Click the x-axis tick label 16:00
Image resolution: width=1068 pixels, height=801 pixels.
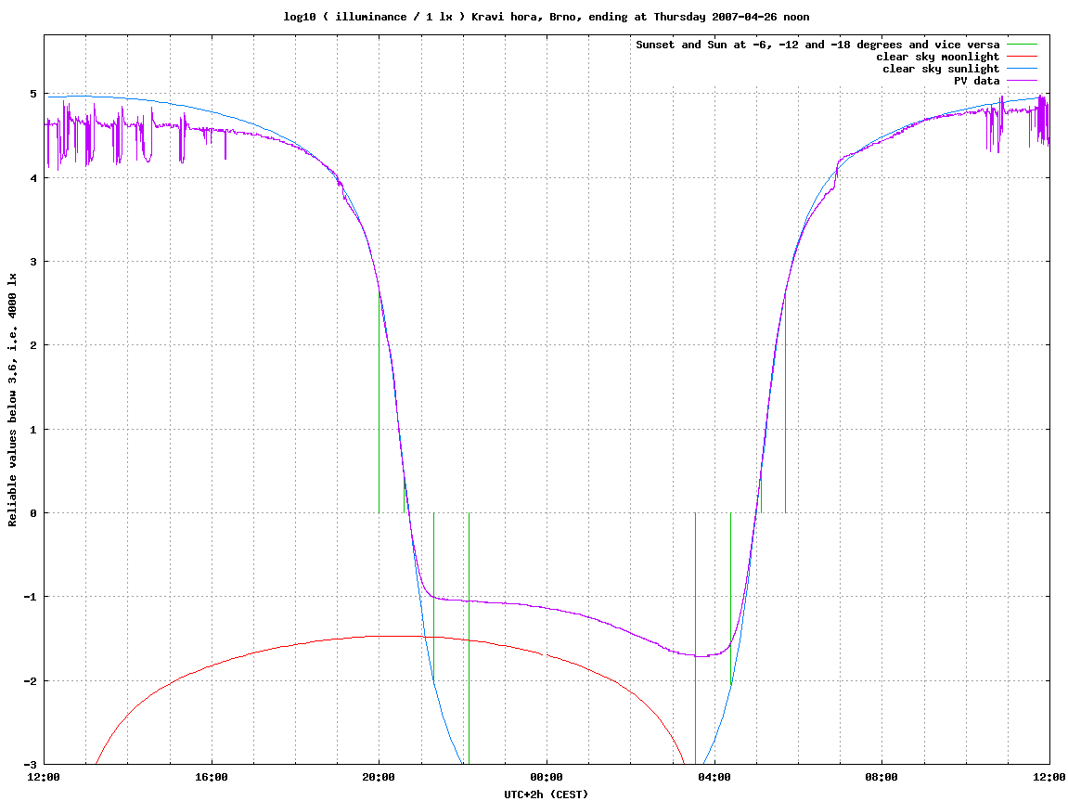(212, 777)
